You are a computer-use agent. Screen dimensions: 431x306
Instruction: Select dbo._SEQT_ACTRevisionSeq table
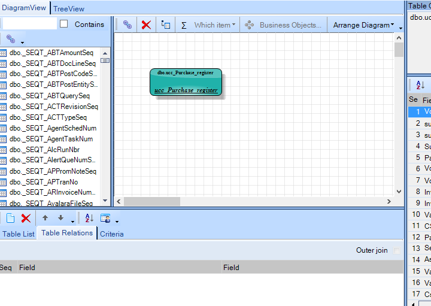click(54, 107)
